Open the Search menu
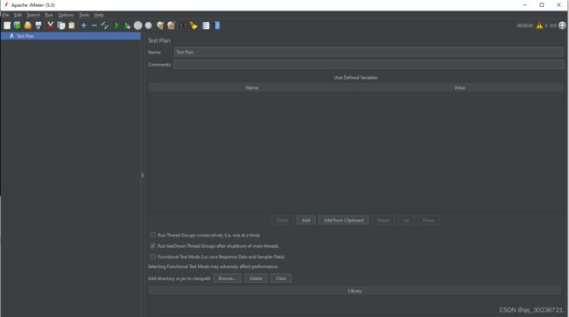569x317 pixels. tap(33, 15)
